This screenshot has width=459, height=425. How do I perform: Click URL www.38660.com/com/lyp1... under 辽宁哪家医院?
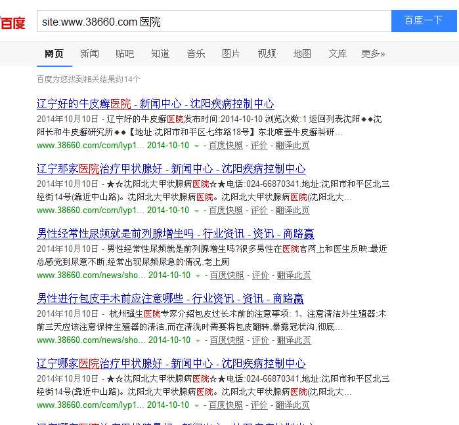(x=91, y=405)
